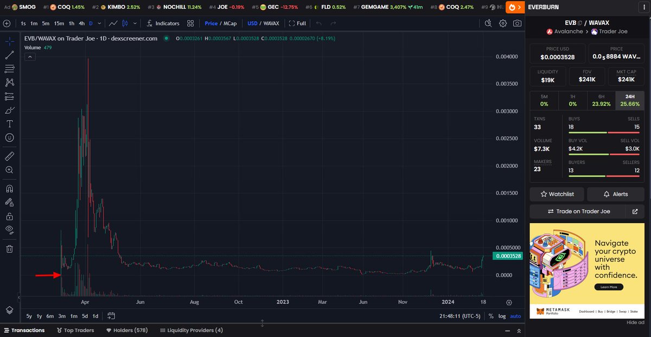Open the Fibonacci retracement tool
The height and width of the screenshot is (337, 651).
(x=9, y=69)
